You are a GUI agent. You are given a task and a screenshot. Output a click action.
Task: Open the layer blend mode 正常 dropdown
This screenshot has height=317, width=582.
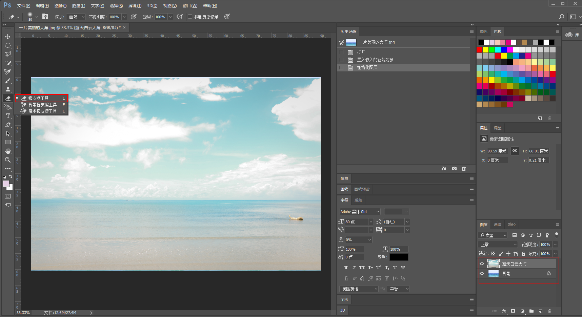tap(498, 245)
